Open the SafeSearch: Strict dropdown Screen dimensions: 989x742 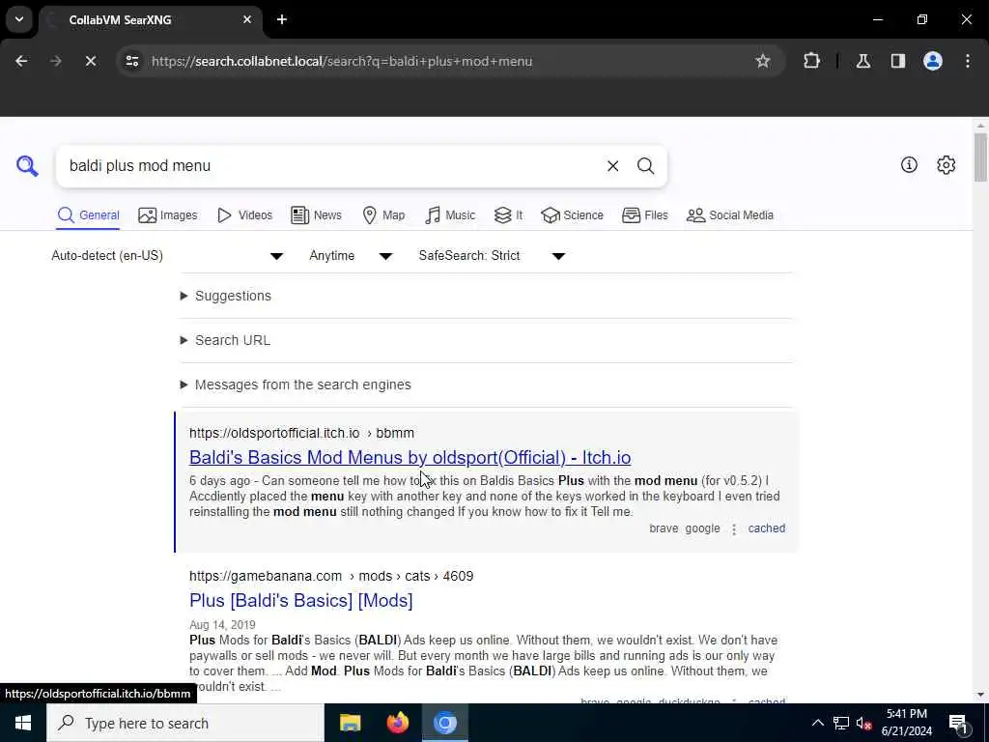pyautogui.click(x=492, y=255)
